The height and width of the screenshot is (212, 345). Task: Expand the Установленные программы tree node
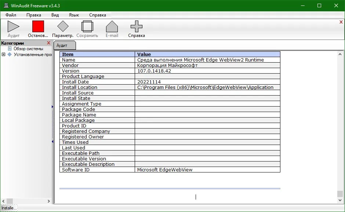(4, 54)
